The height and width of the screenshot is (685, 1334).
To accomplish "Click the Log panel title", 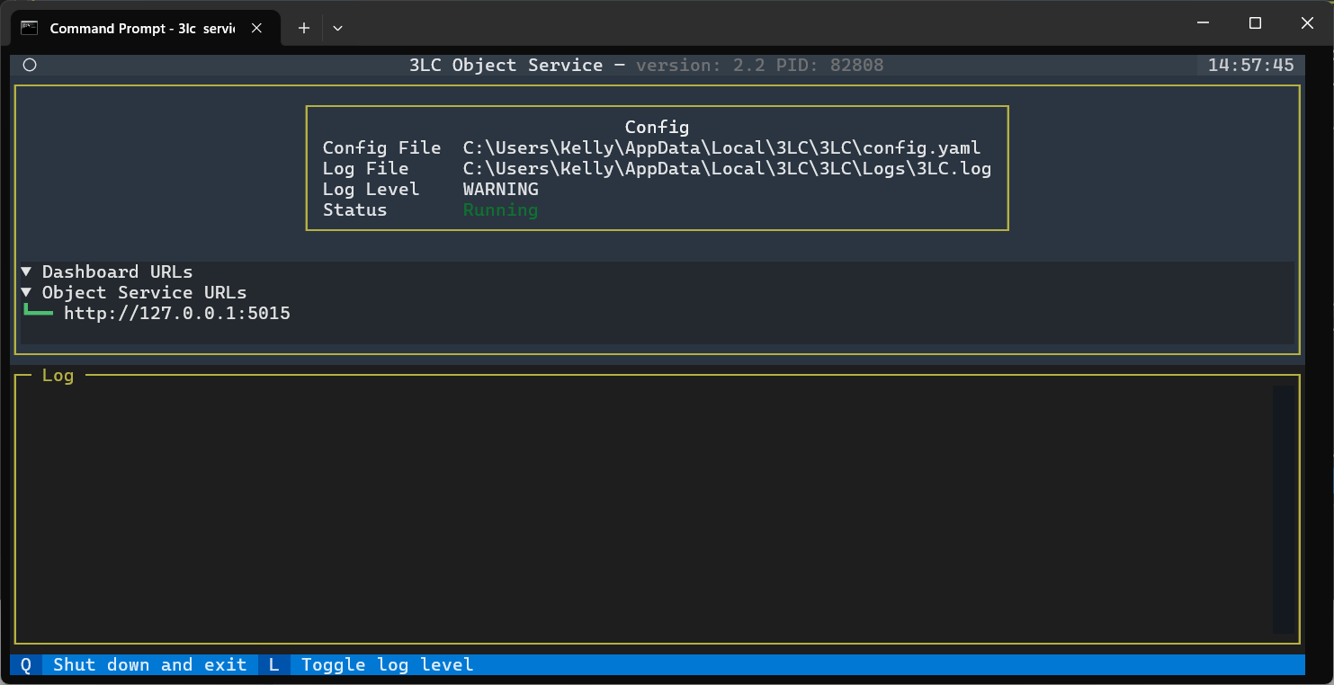I will click(x=58, y=375).
